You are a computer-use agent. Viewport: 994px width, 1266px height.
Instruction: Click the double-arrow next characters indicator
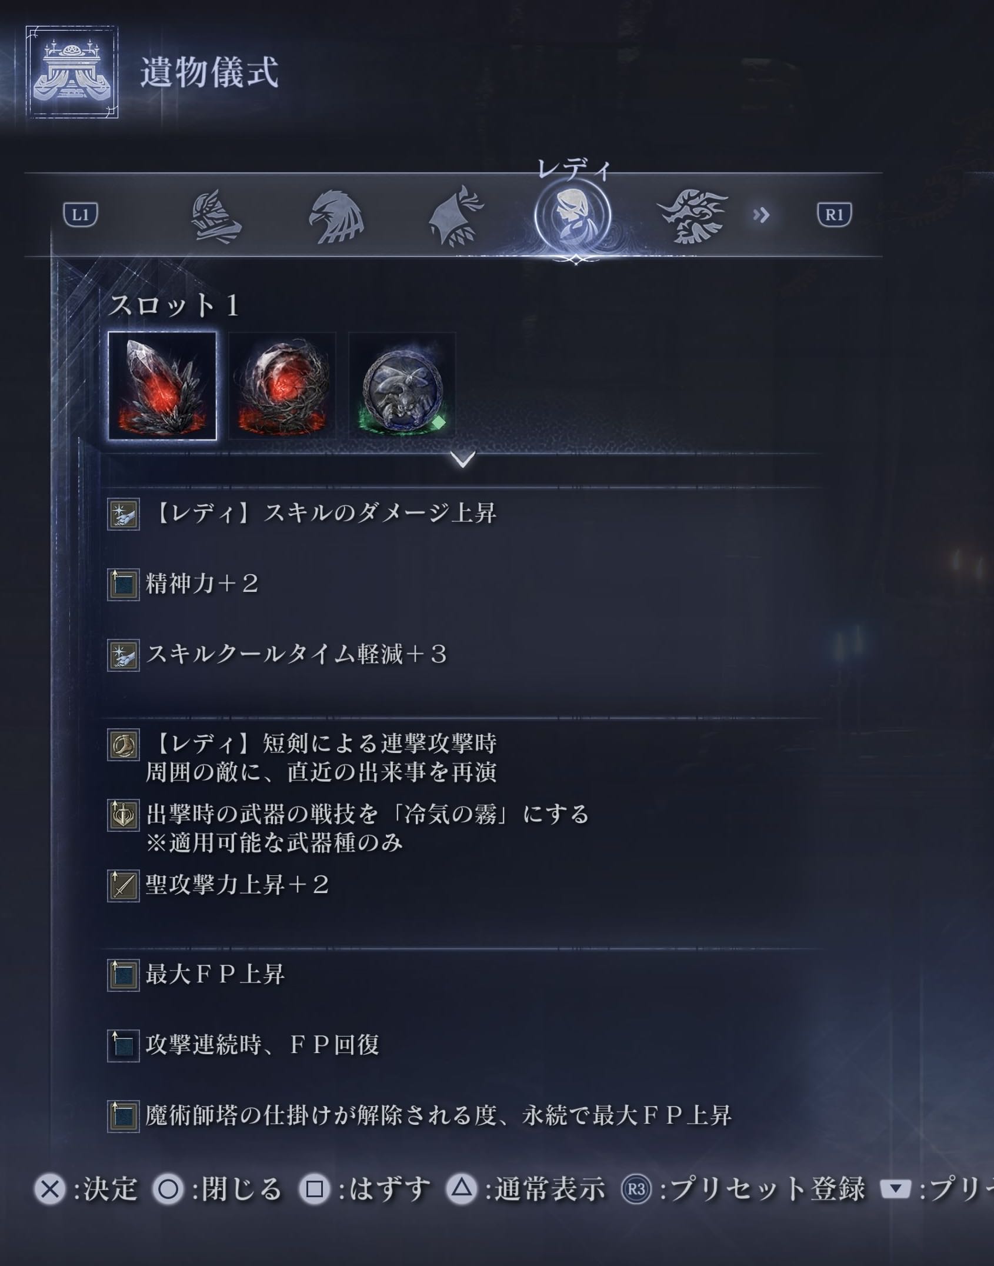tap(761, 215)
